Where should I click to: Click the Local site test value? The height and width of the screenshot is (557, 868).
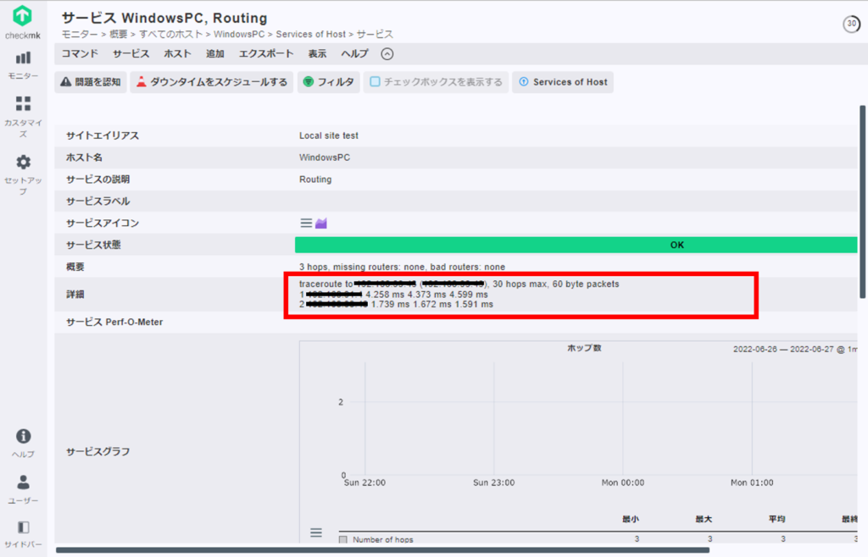[329, 135]
